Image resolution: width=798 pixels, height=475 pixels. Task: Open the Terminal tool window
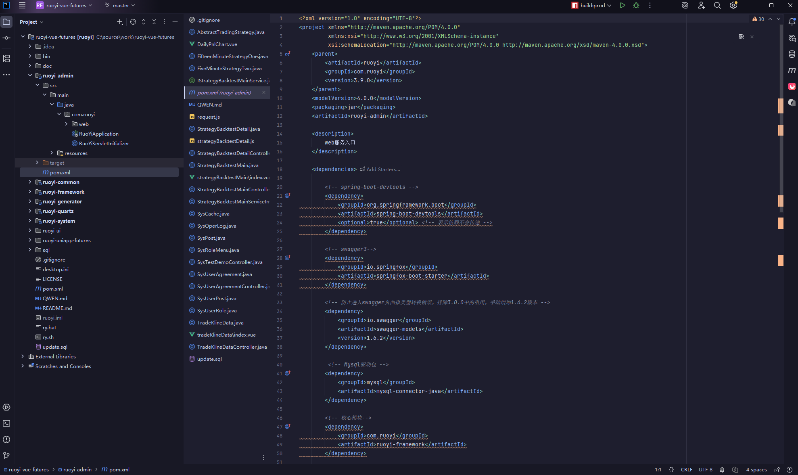coord(6,423)
